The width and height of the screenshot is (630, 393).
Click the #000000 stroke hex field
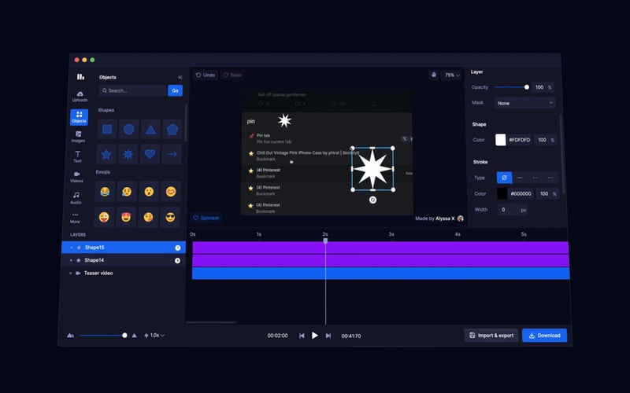521,193
